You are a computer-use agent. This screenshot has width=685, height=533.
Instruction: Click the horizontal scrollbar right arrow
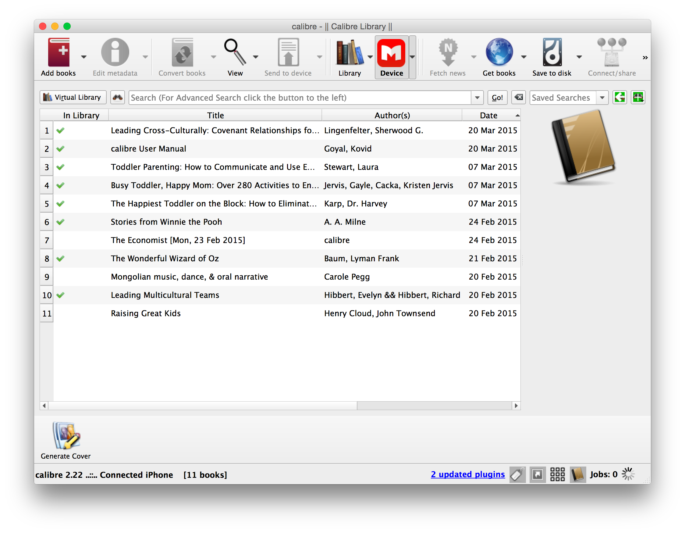[x=516, y=406]
